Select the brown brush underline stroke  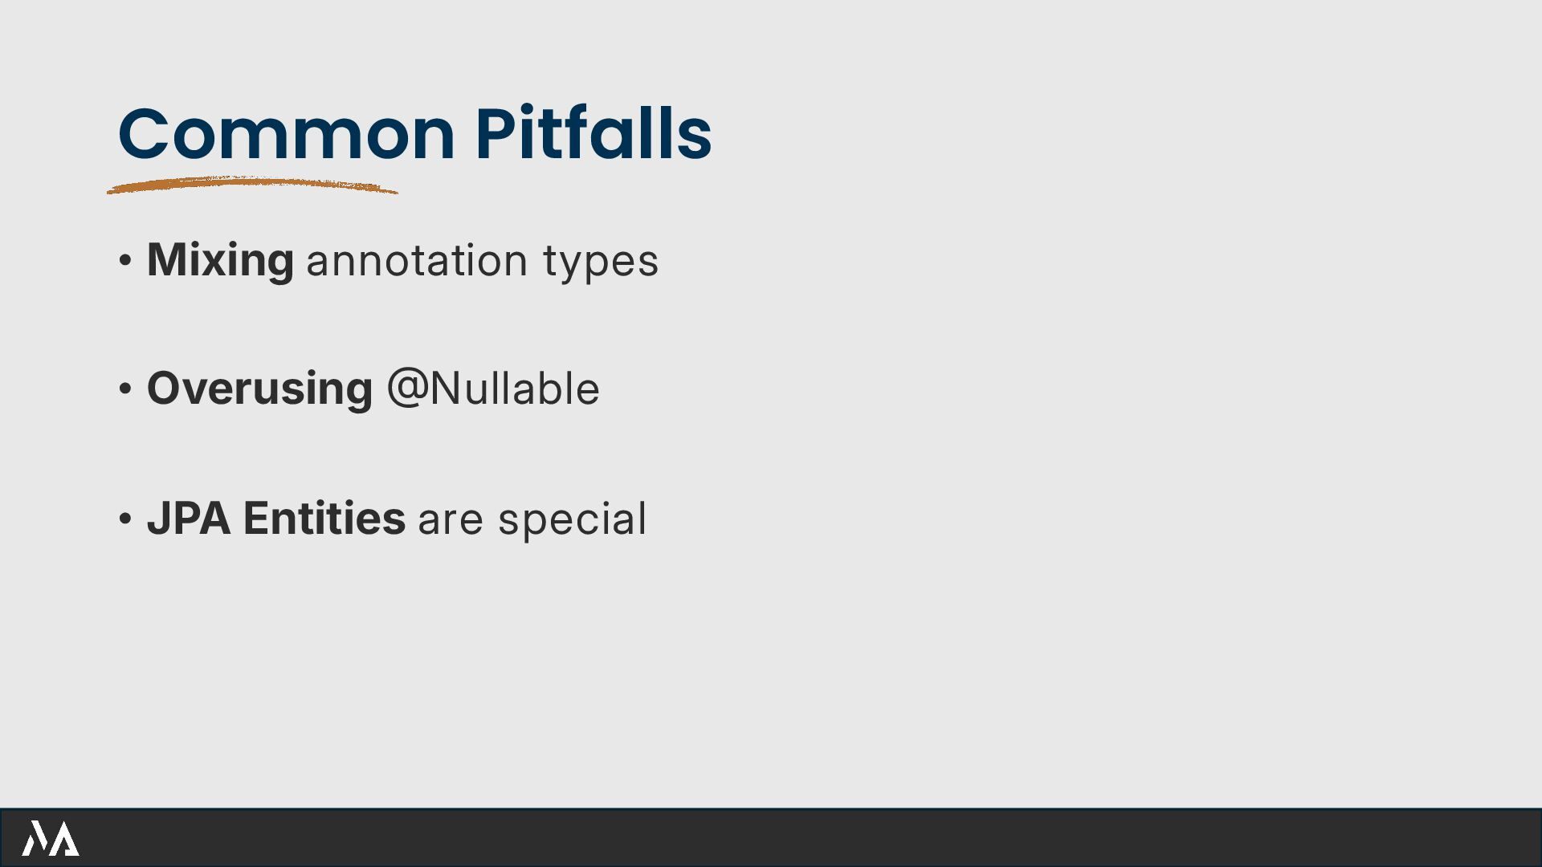tap(252, 185)
